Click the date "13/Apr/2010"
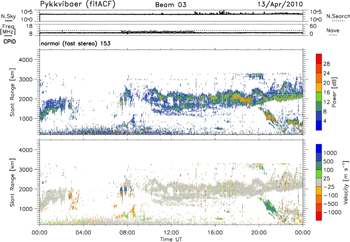 280,4
